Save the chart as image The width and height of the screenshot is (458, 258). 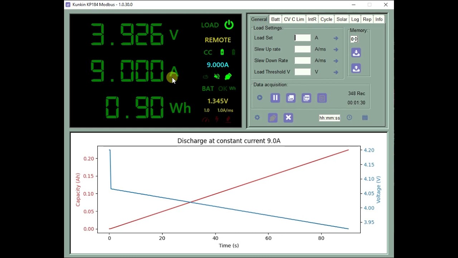pyautogui.click(x=291, y=98)
